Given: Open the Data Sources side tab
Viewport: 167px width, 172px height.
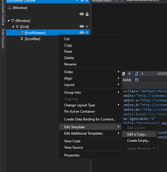Looking at the screenshot, I should pyautogui.click(x=3, y=39).
